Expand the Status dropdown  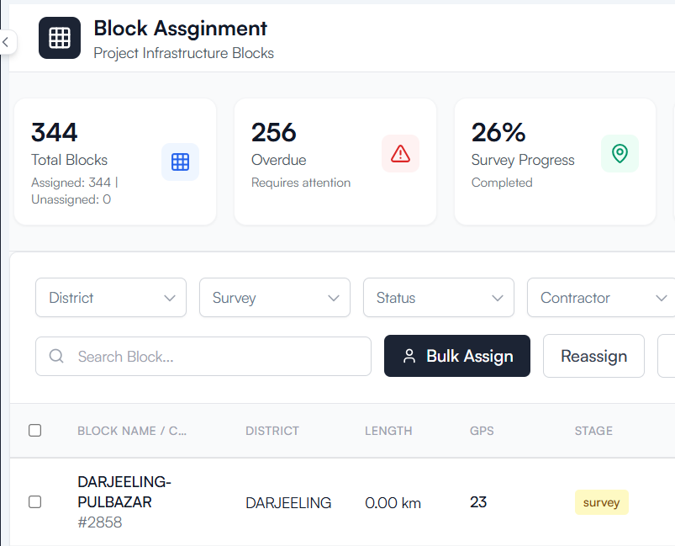tap(438, 297)
